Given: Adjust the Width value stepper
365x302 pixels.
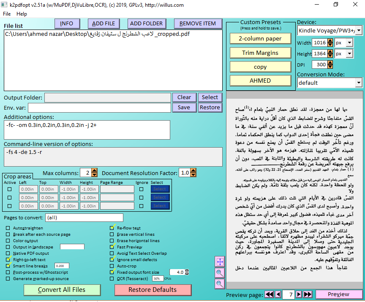Looking at the screenshot, I should [330, 43].
